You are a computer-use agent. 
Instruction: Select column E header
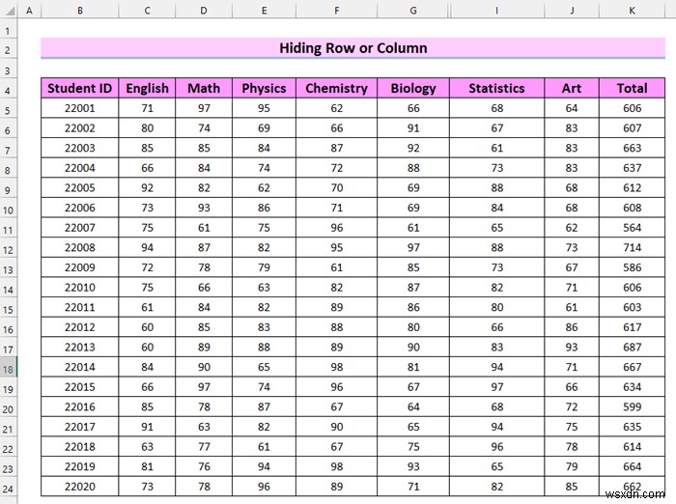click(264, 11)
